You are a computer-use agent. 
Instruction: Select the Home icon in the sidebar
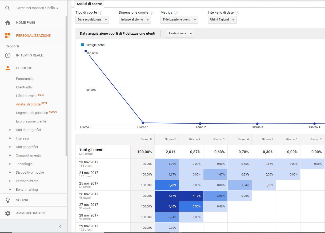[x=7, y=22]
